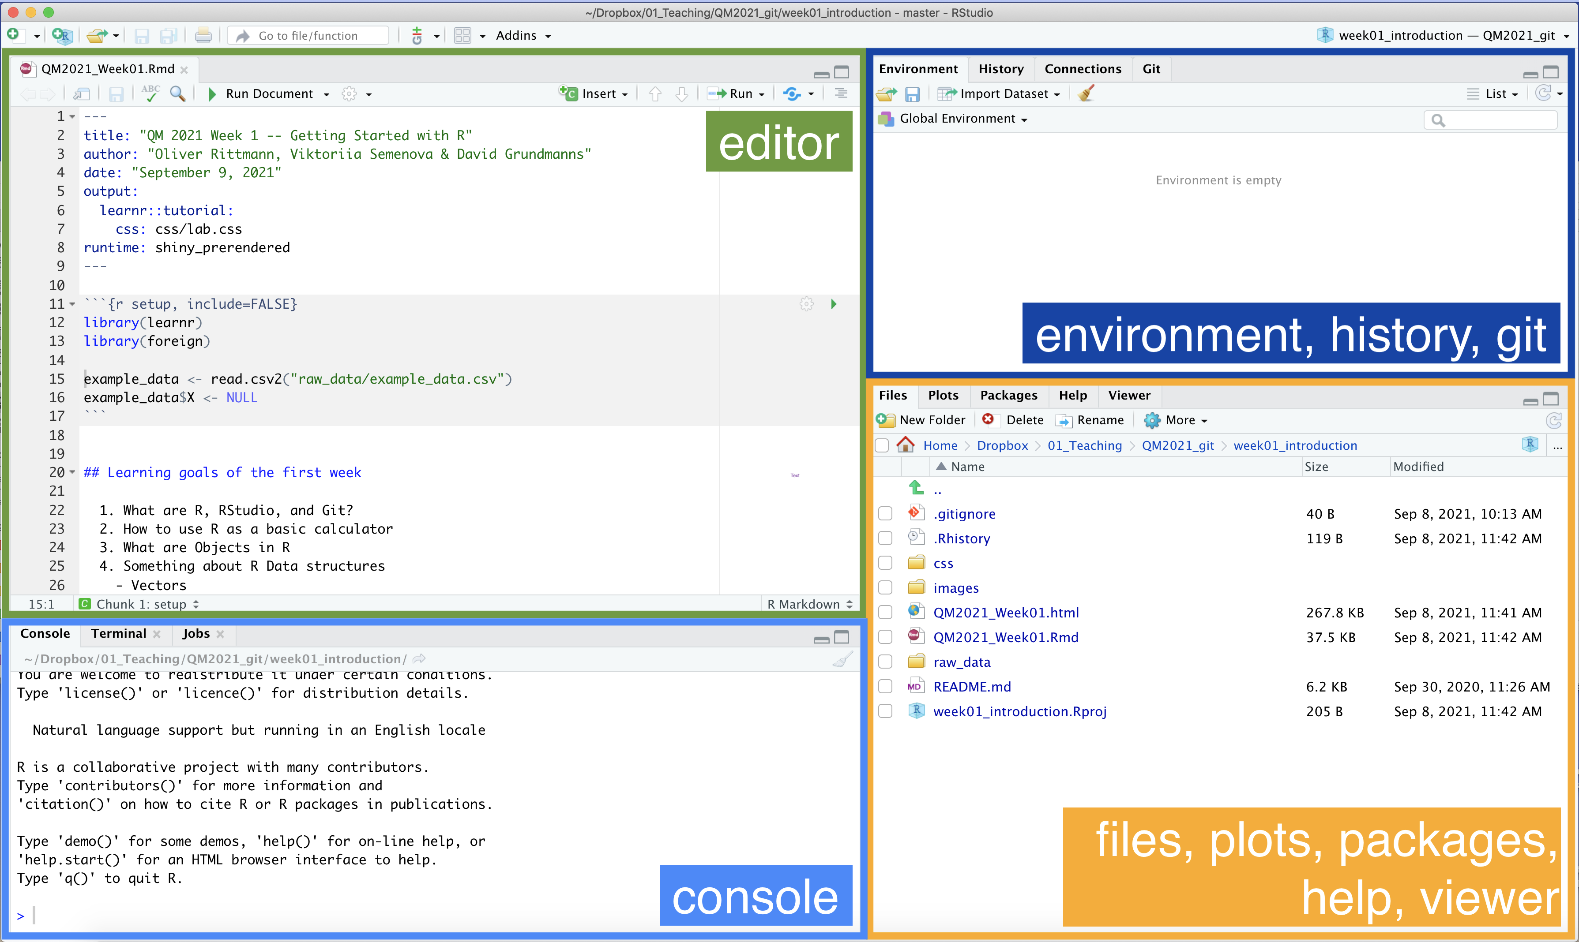The height and width of the screenshot is (942, 1579).
Task: Select the .gitignore checkbox
Action: 885,513
